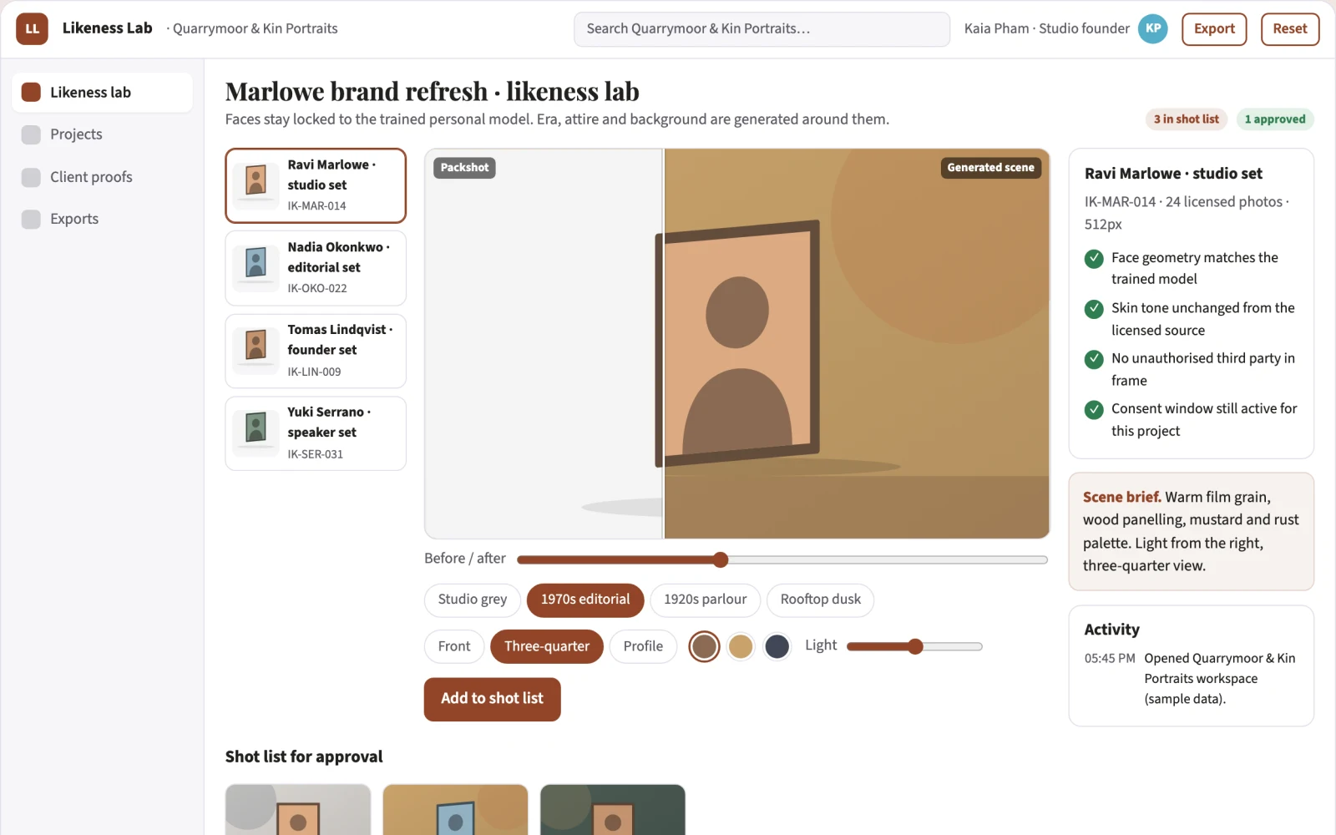This screenshot has height=835, width=1336.
Task: Select the Studio grey scene preset
Action: [x=473, y=600]
